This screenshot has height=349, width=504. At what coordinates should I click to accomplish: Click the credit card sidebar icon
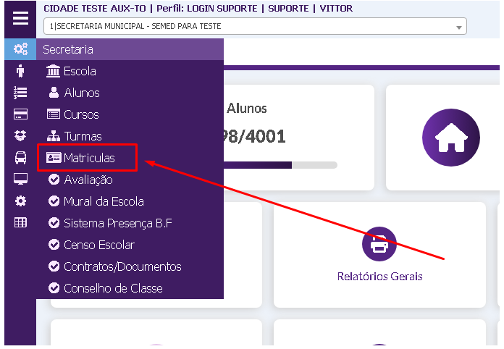pos(20,114)
